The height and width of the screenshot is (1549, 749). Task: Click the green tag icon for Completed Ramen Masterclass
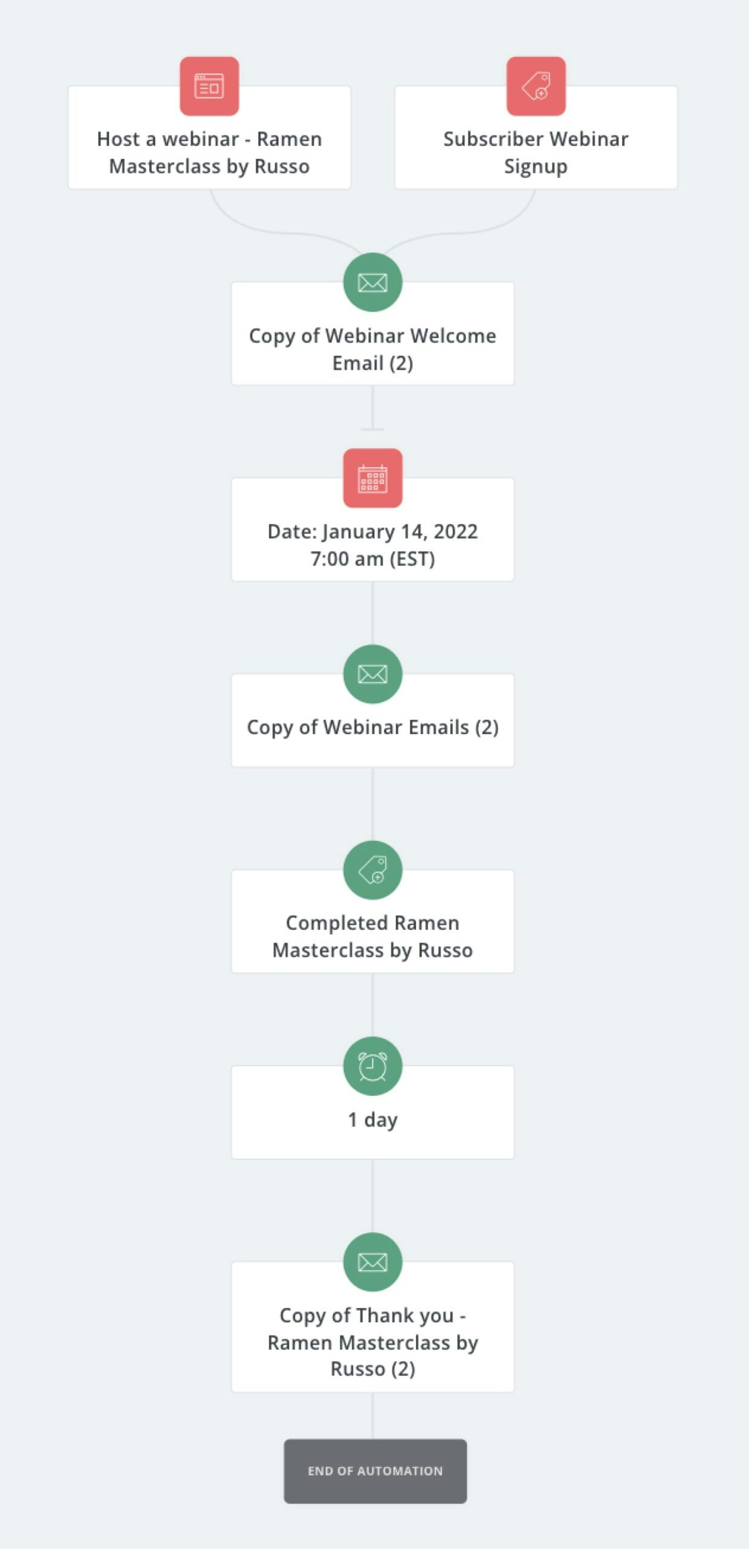[x=372, y=870]
